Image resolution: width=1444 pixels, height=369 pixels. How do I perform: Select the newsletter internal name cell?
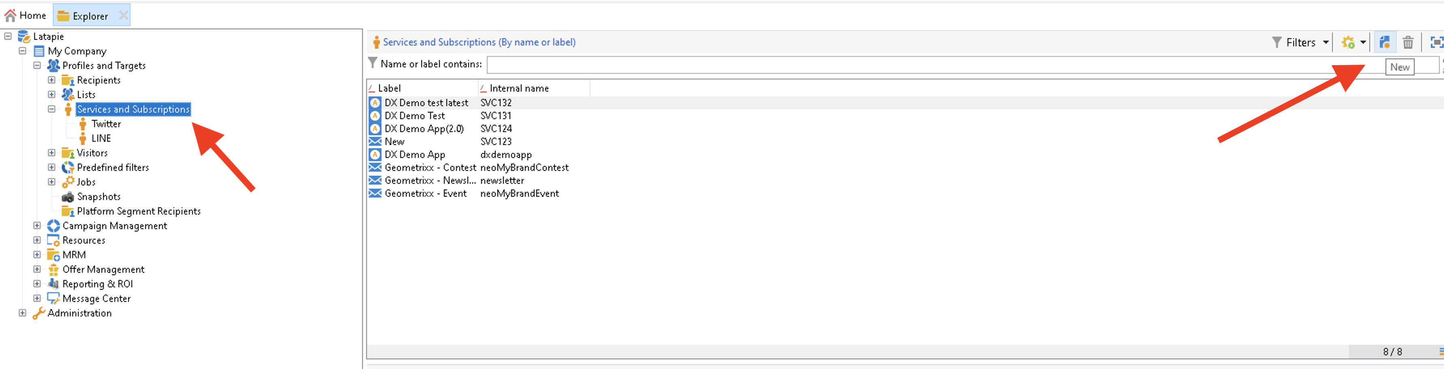coord(502,180)
